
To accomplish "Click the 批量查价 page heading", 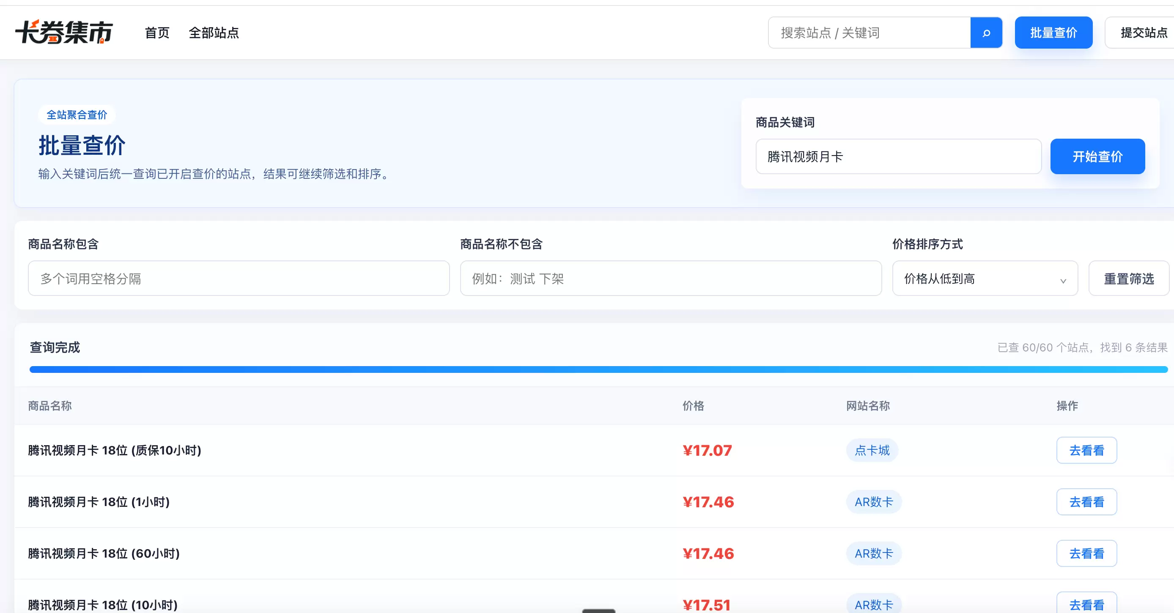I will [82, 146].
